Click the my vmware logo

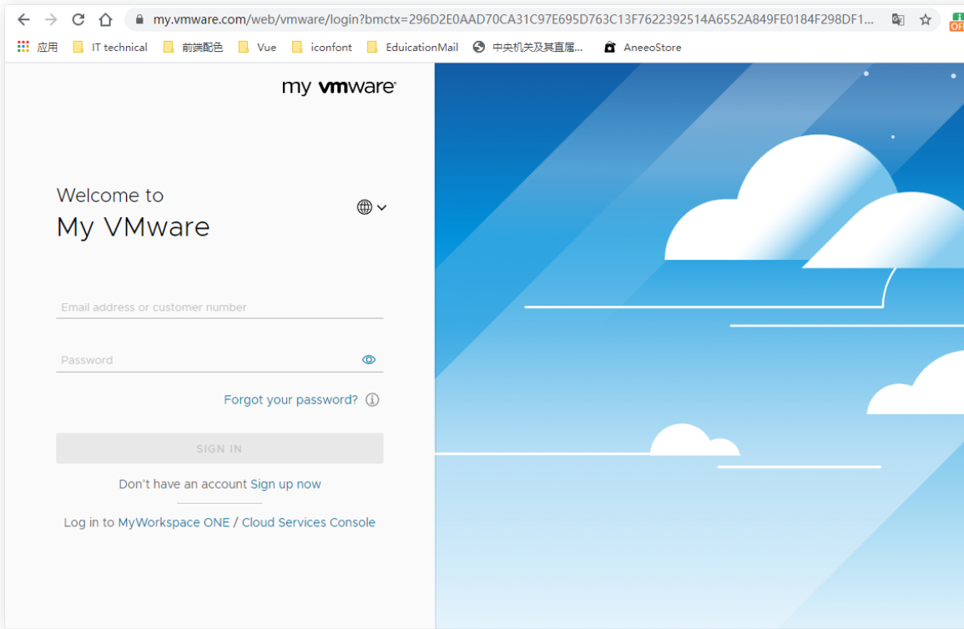pyautogui.click(x=340, y=87)
